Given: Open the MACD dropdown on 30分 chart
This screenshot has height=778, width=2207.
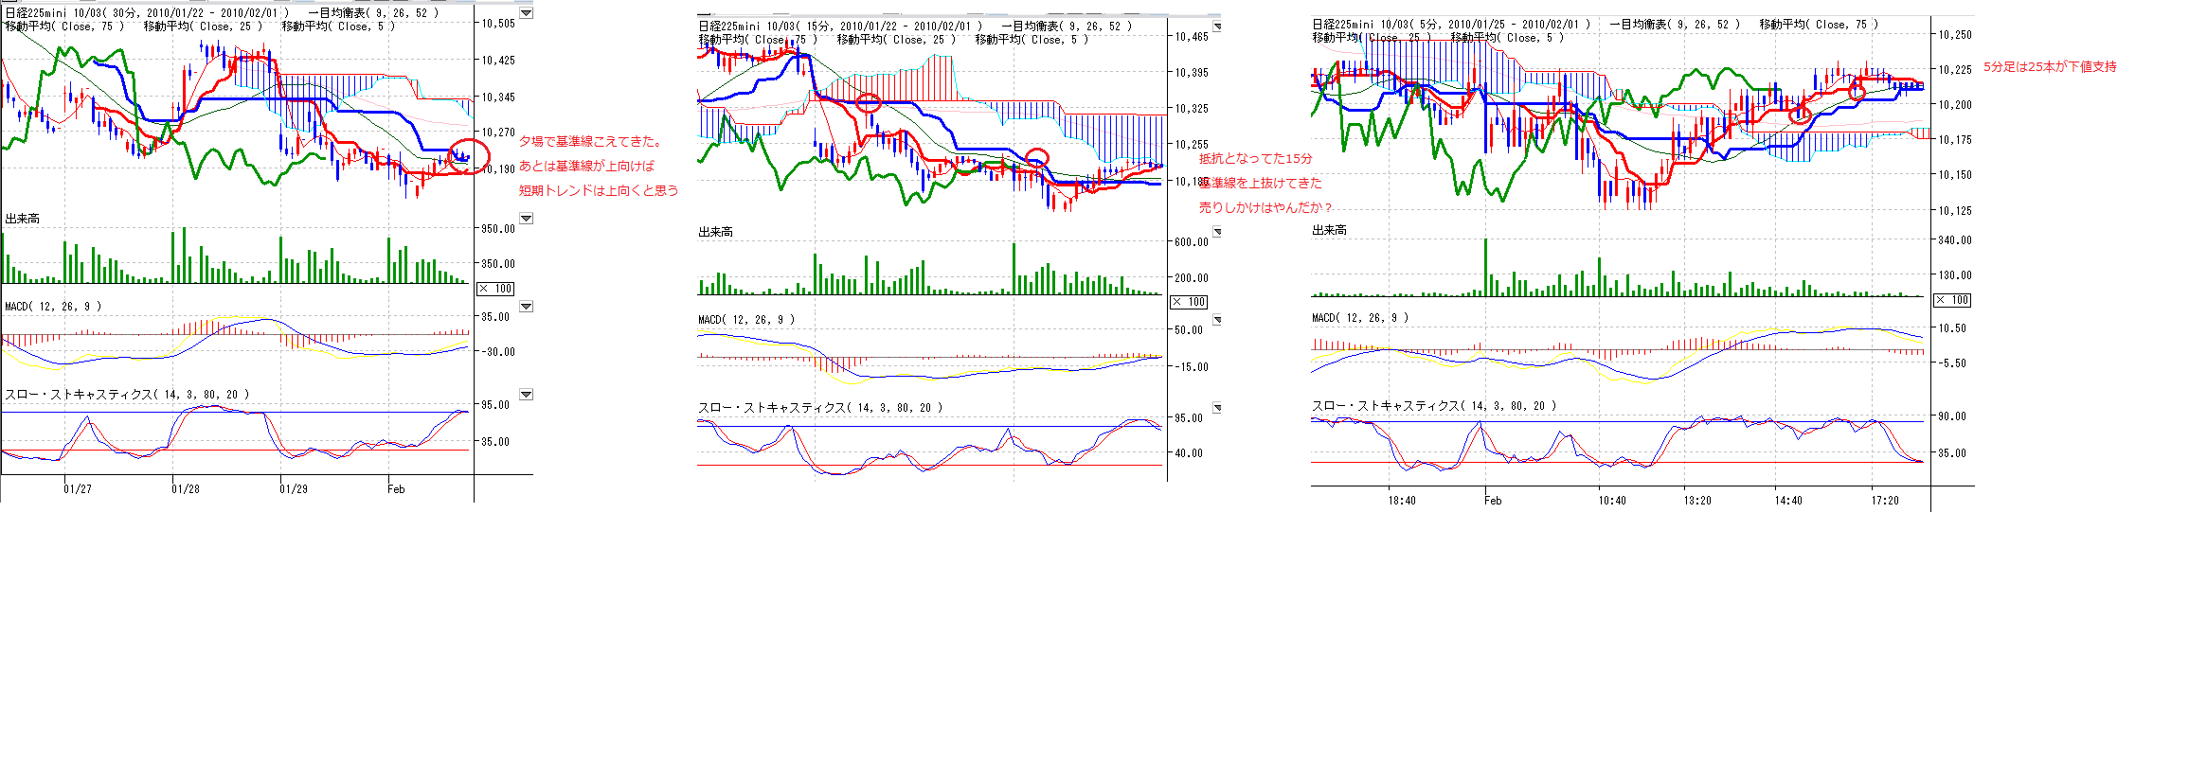Looking at the screenshot, I should [x=526, y=307].
